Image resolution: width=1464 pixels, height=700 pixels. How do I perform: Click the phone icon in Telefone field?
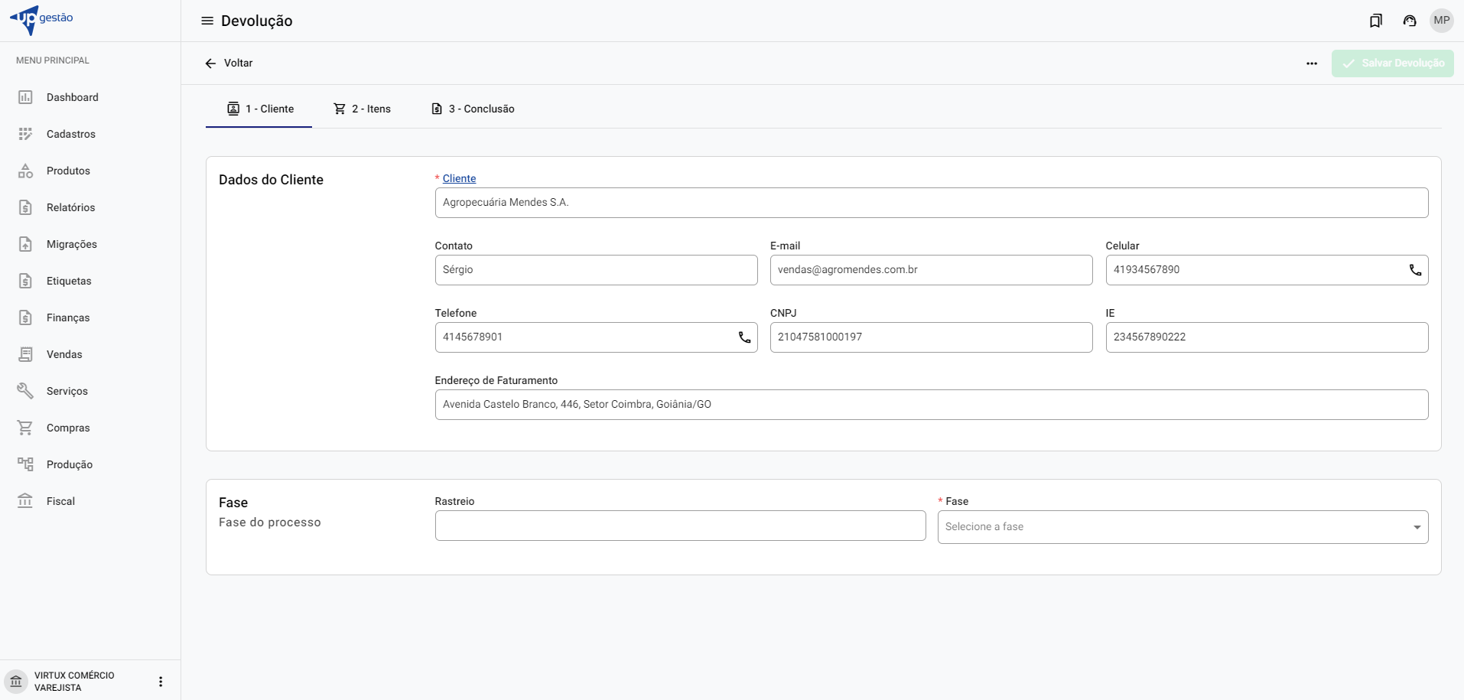(744, 337)
